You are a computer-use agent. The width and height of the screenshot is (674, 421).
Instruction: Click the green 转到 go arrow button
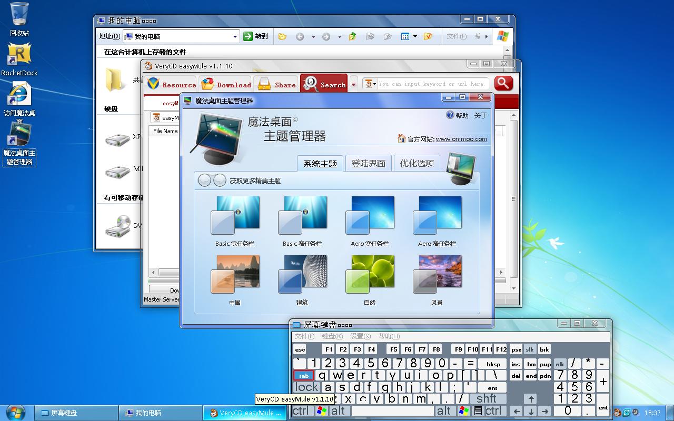(249, 36)
